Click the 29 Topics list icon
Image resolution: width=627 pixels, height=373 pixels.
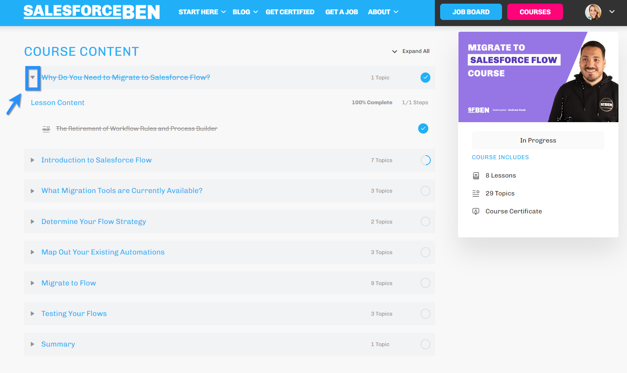[x=476, y=193]
